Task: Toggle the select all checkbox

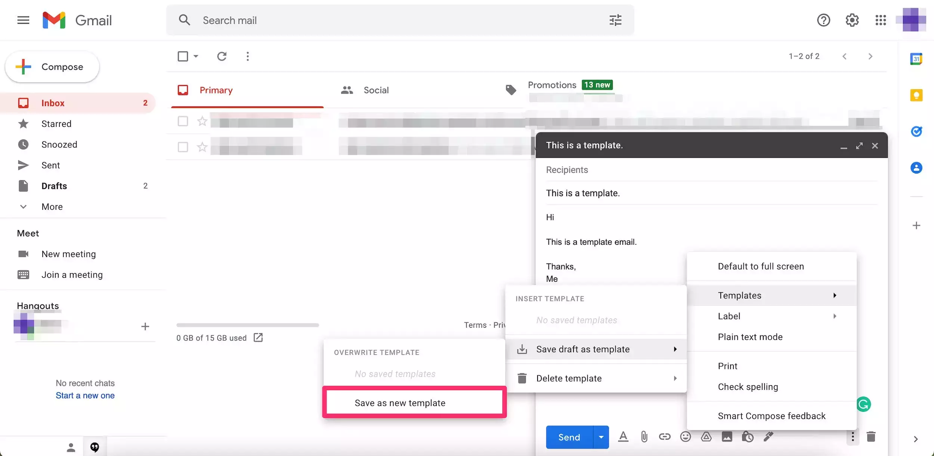Action: pyautogui.click(x=183, y=56)
